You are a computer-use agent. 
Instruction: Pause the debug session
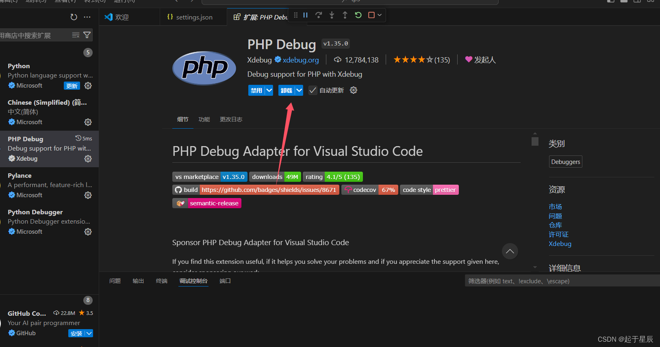[x=306, y=15]
